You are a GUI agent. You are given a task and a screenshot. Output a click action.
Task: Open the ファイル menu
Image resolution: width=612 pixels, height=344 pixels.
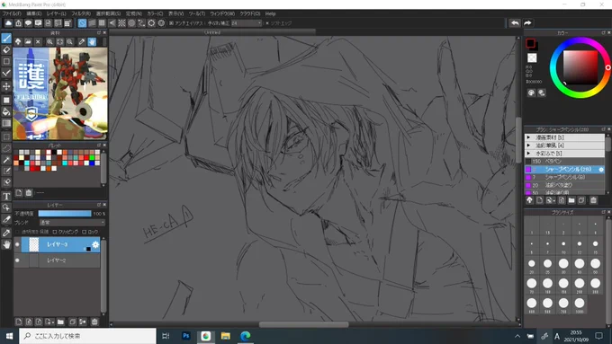tap(12, 13)
